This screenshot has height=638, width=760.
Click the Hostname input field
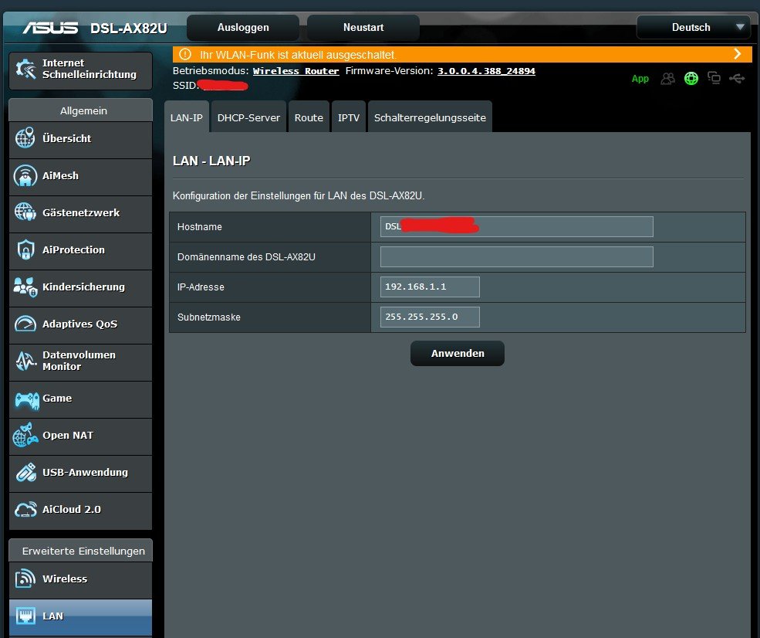[517, 226]
